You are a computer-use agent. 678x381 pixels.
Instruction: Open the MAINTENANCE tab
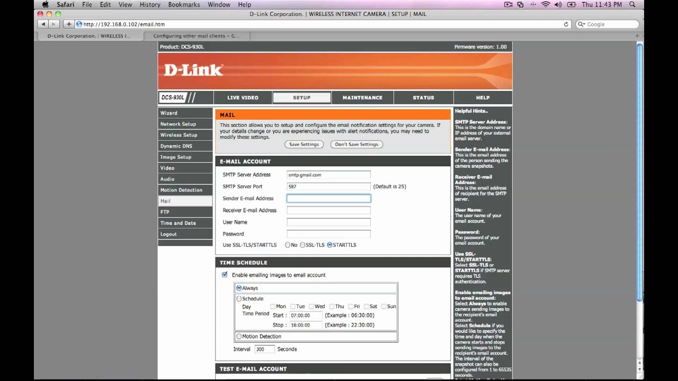point(362,97)
